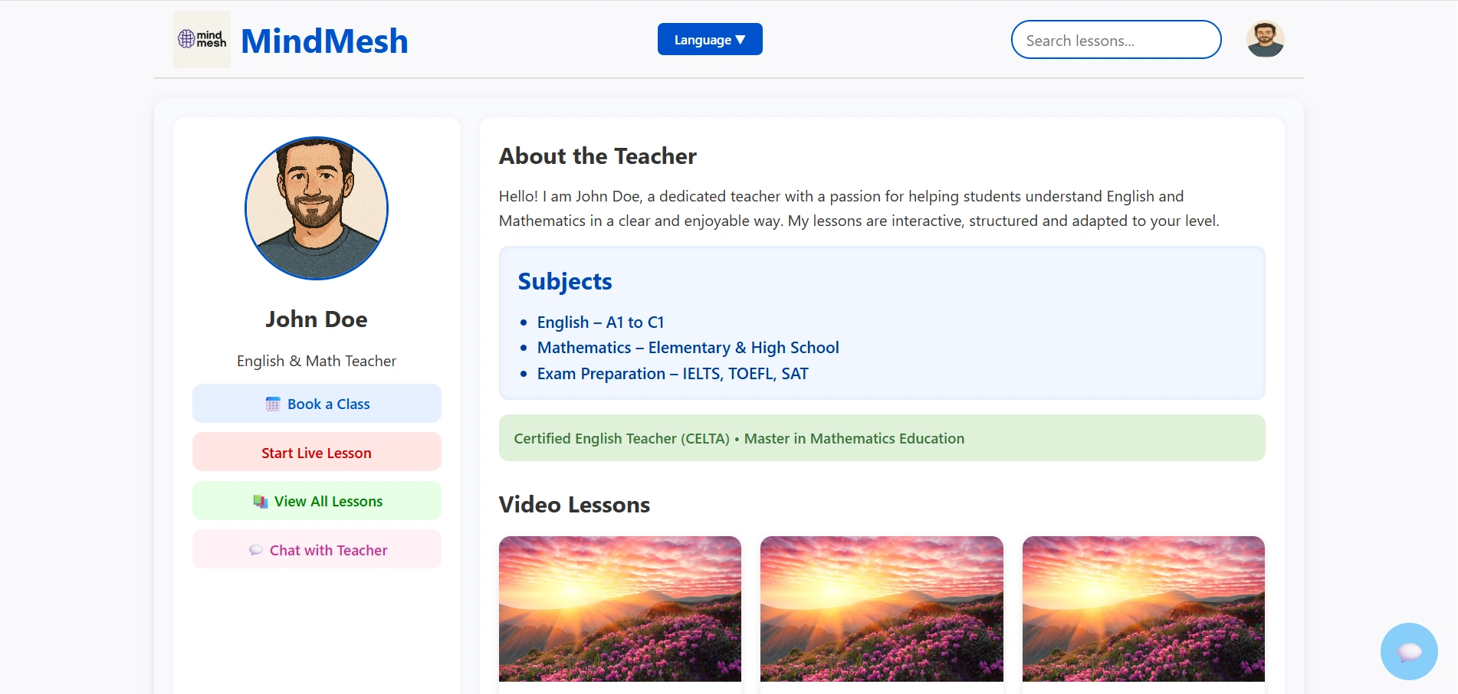The image size is (1458, 694).
Task: Click the 'Video Lessons' heading
Action: [574, 505]
